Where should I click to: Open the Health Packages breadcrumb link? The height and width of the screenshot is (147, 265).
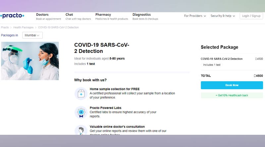[x=23, y=27]
